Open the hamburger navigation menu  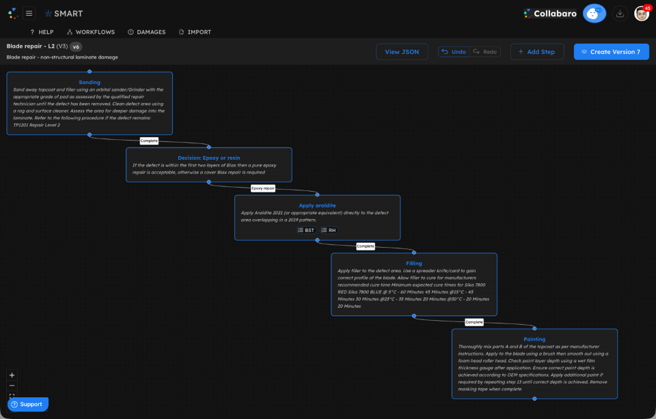coord(29,12)
